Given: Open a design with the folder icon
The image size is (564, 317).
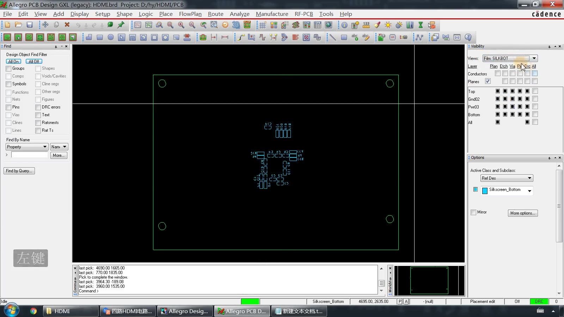Looking at the screenshot, I should (x=18, y=25).
